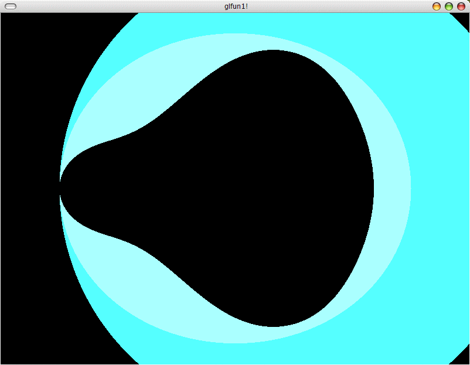This screenshot has height=365, width=470.
Task: Click the center of the black teardrop shape
Action: point(264,187)
